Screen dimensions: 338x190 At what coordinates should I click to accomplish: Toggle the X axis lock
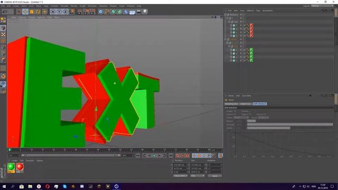tap(53, 12)
